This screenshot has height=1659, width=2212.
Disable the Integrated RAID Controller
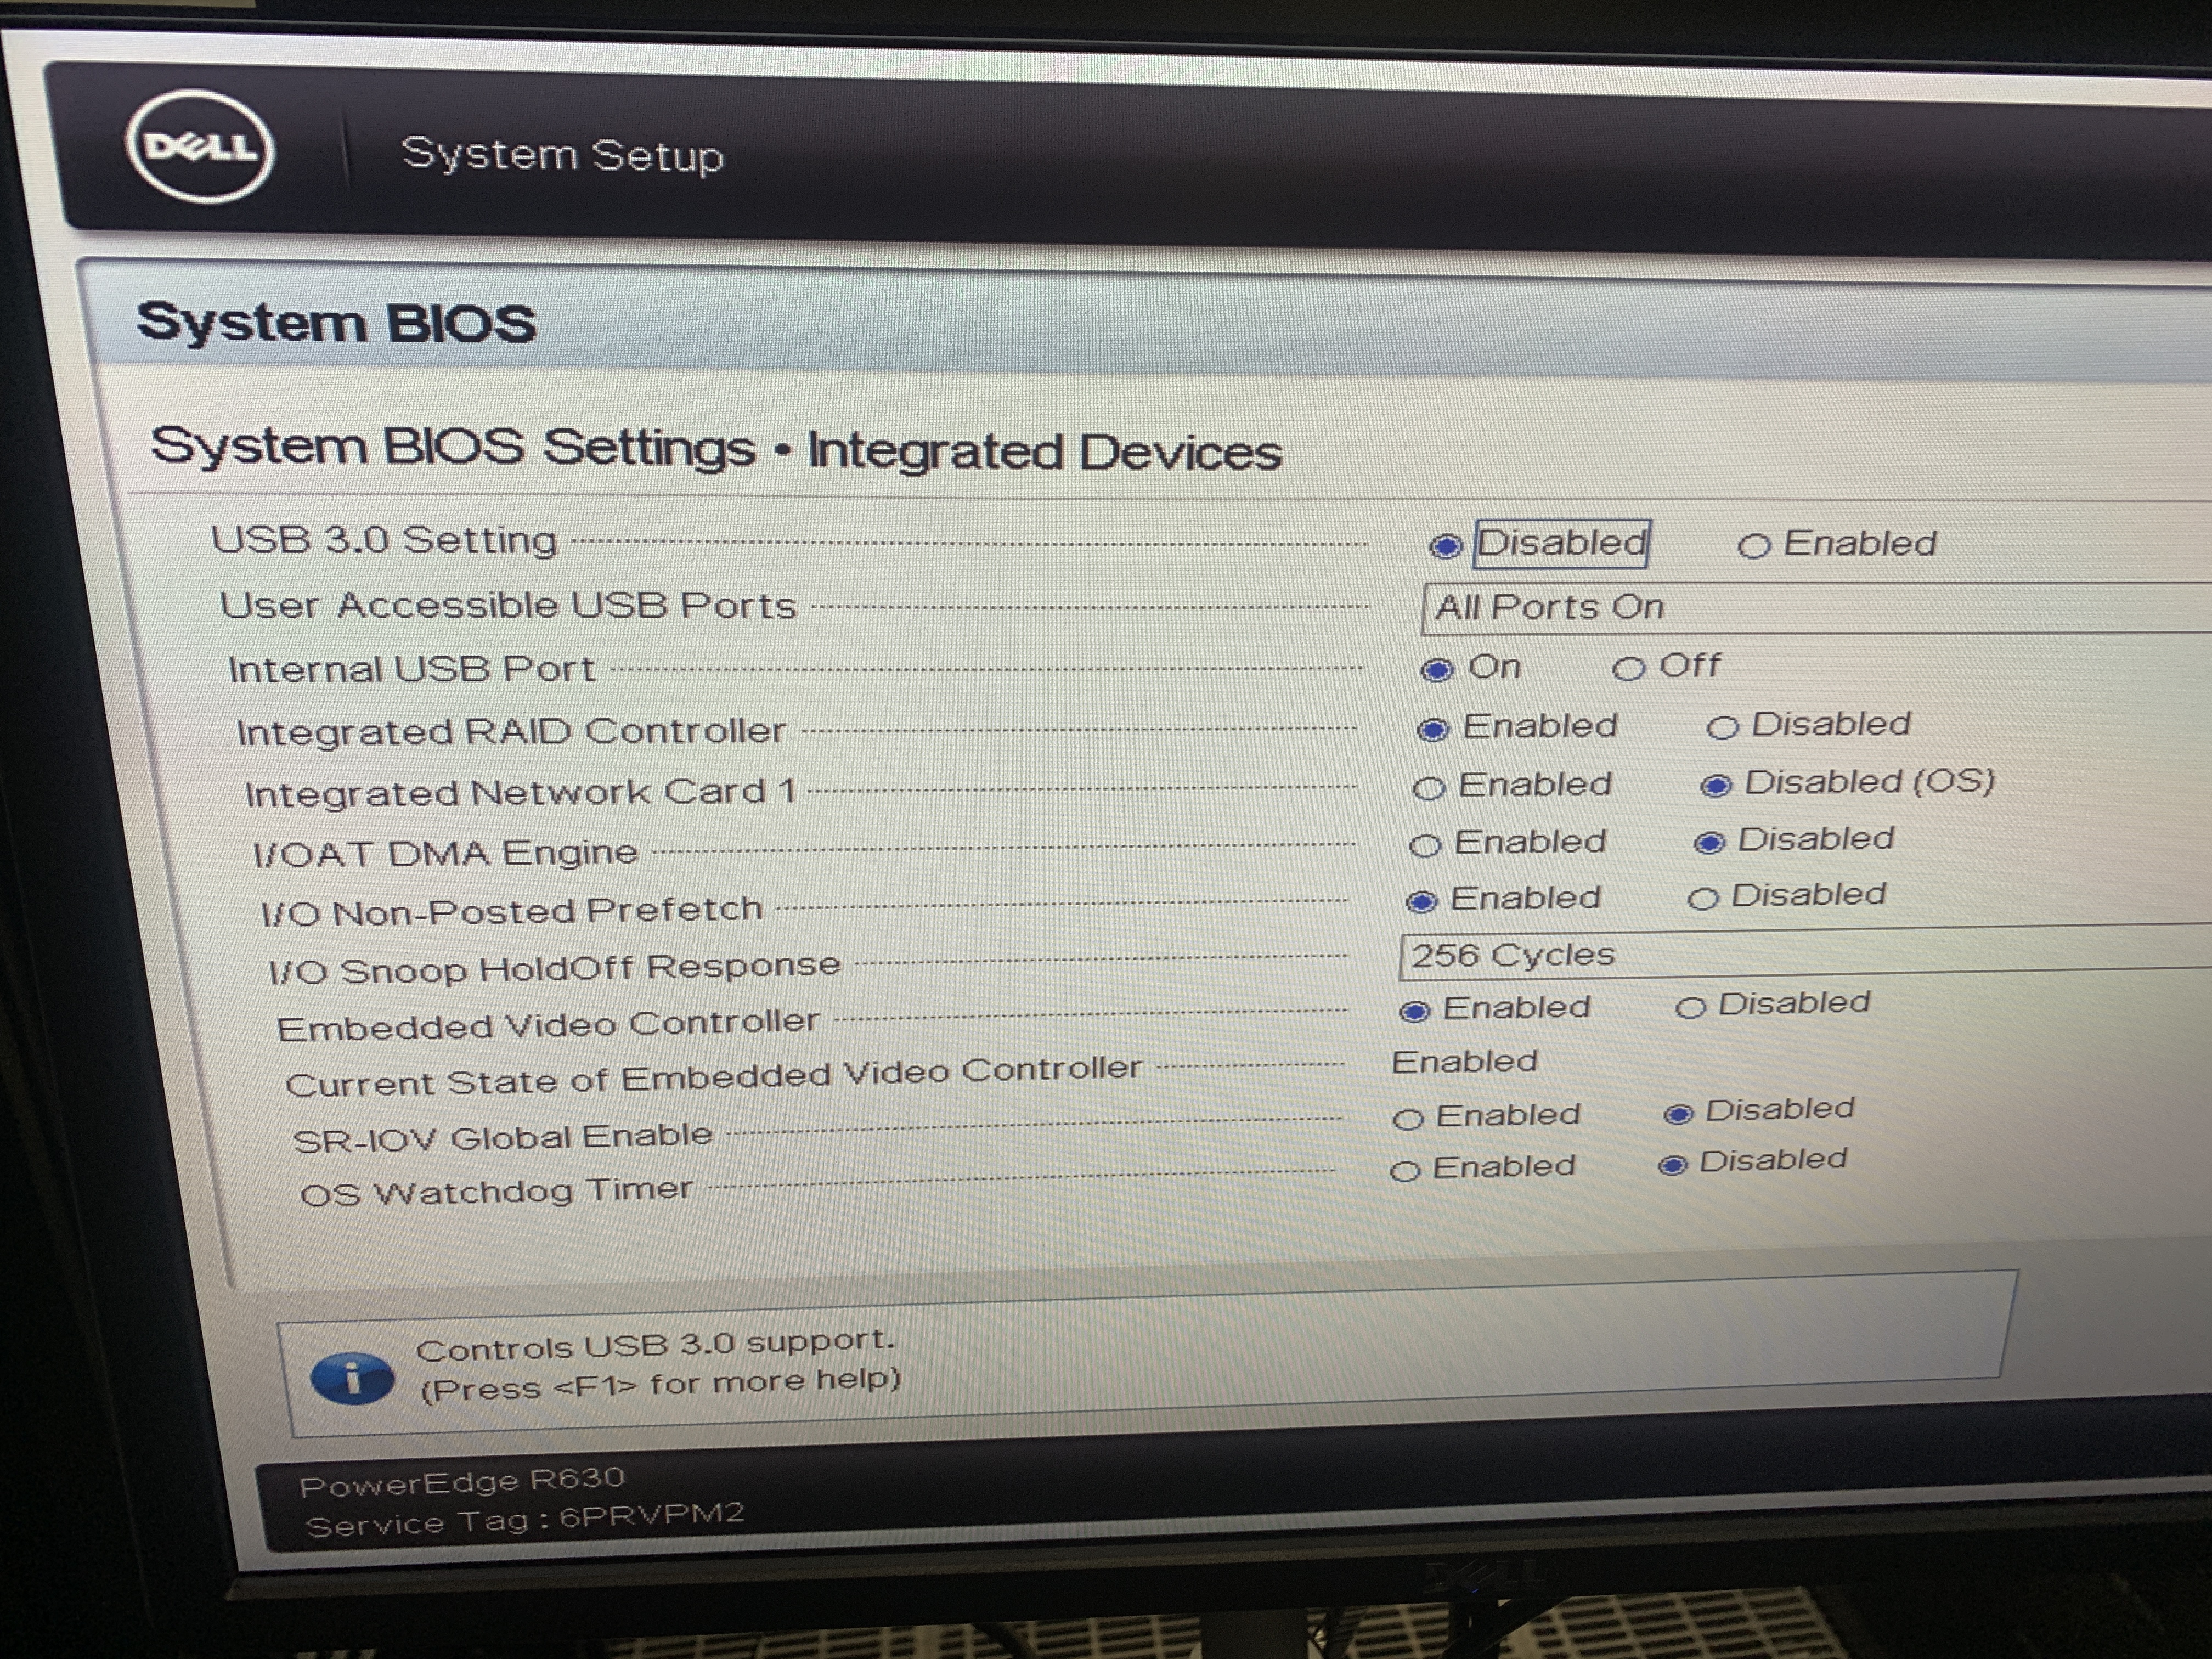[x=1722, y=727]
